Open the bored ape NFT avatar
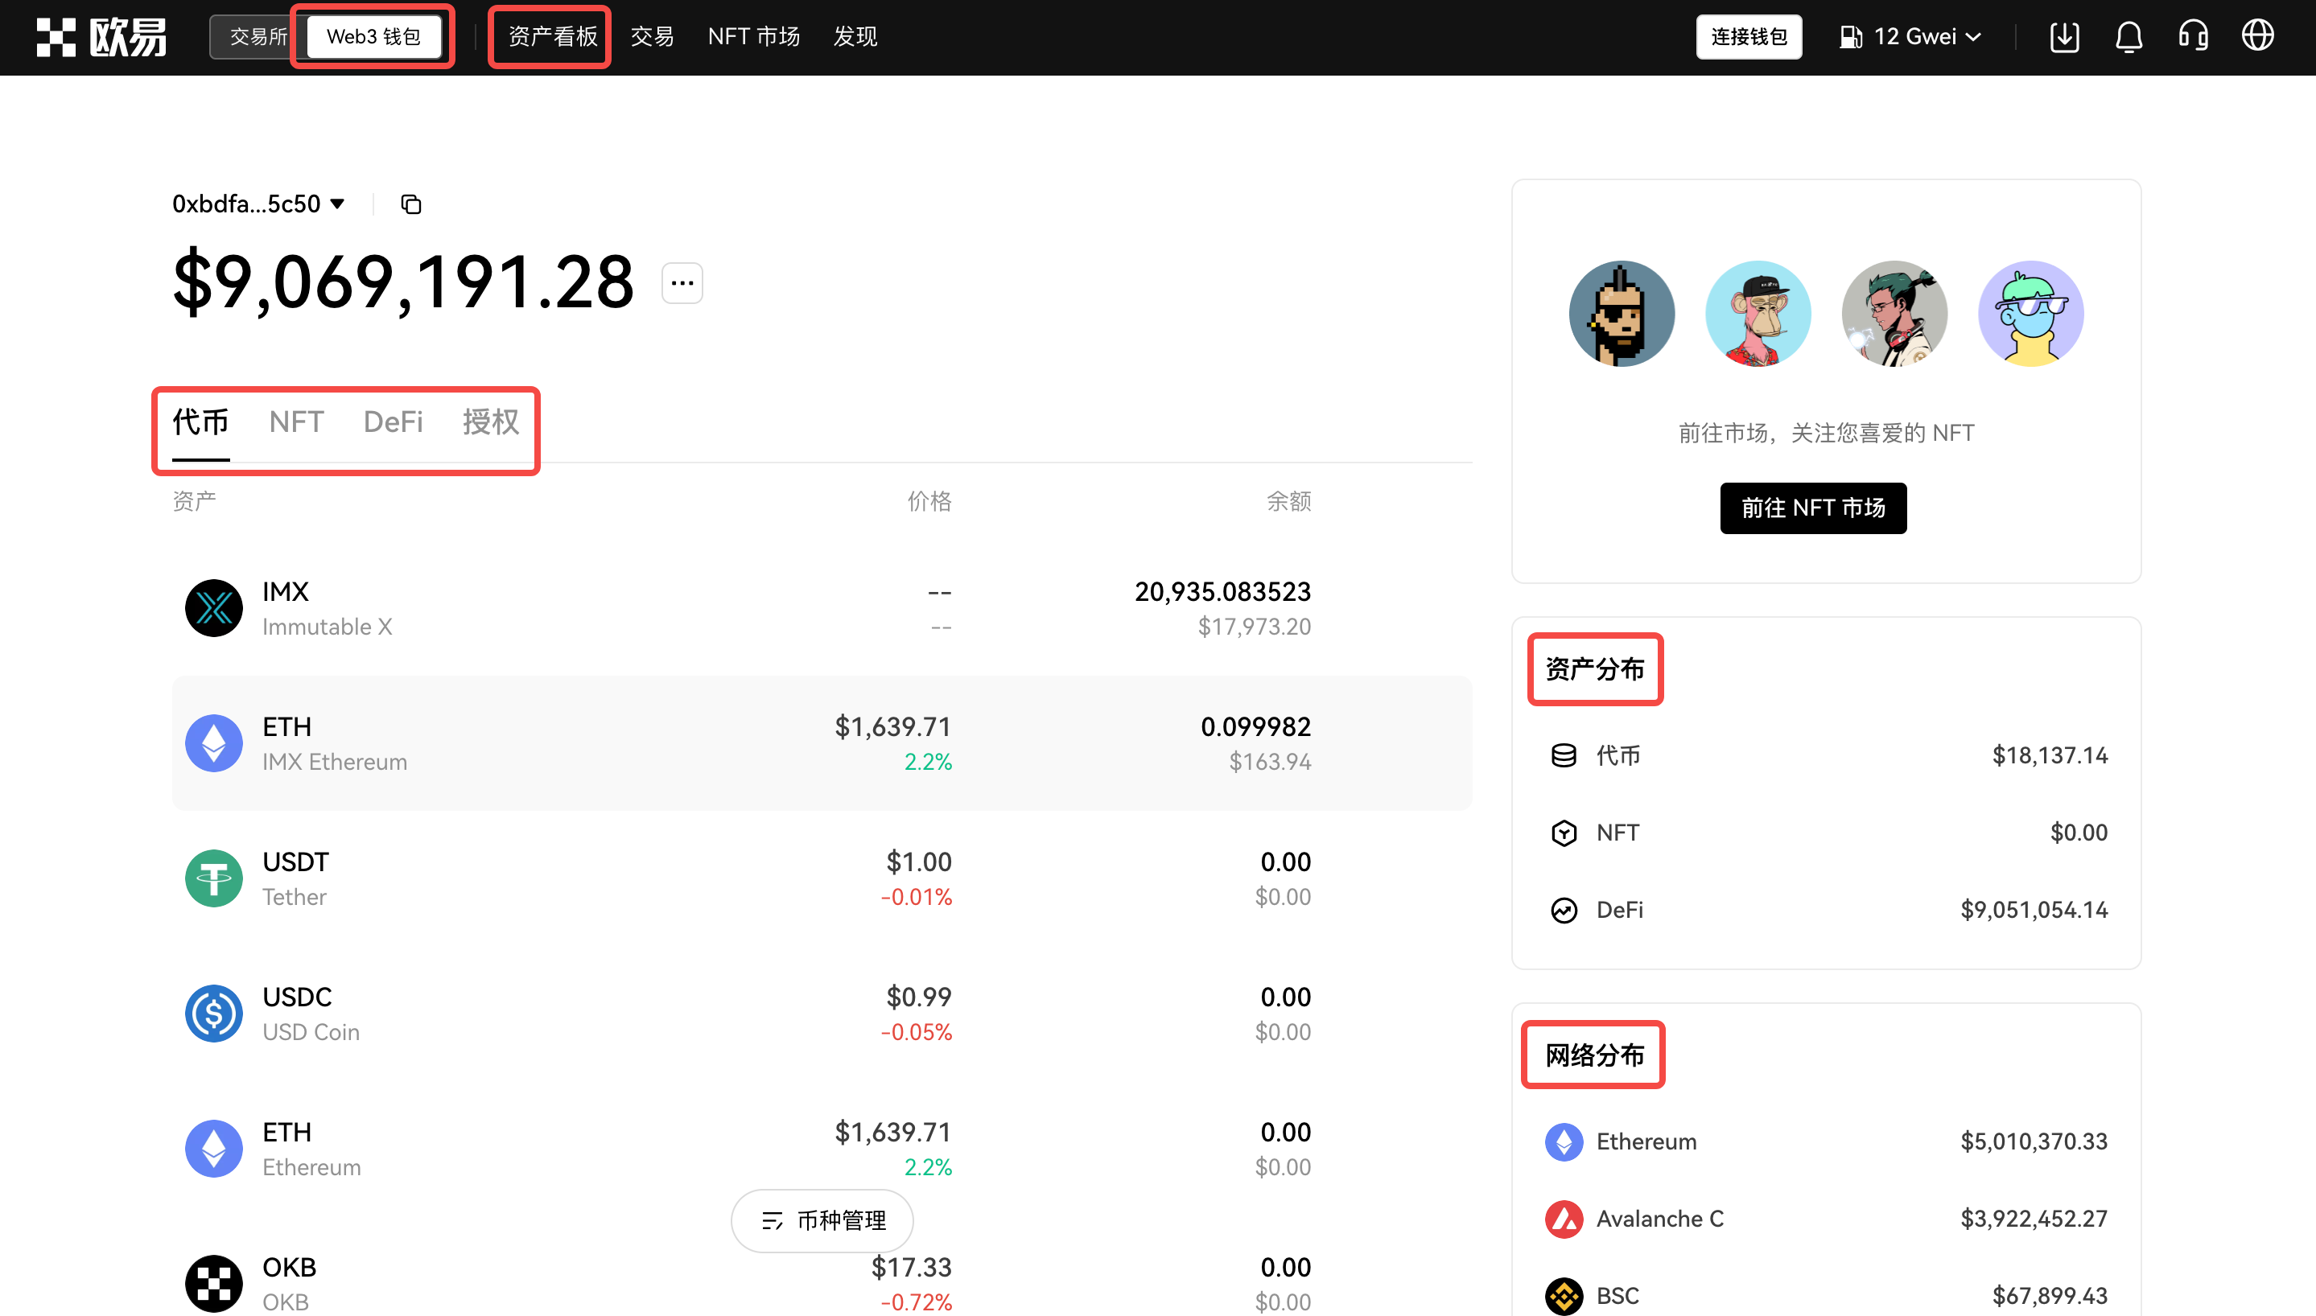Image resolution: width=2316 pixels, height=1316 pixels. click(1758, 314)
